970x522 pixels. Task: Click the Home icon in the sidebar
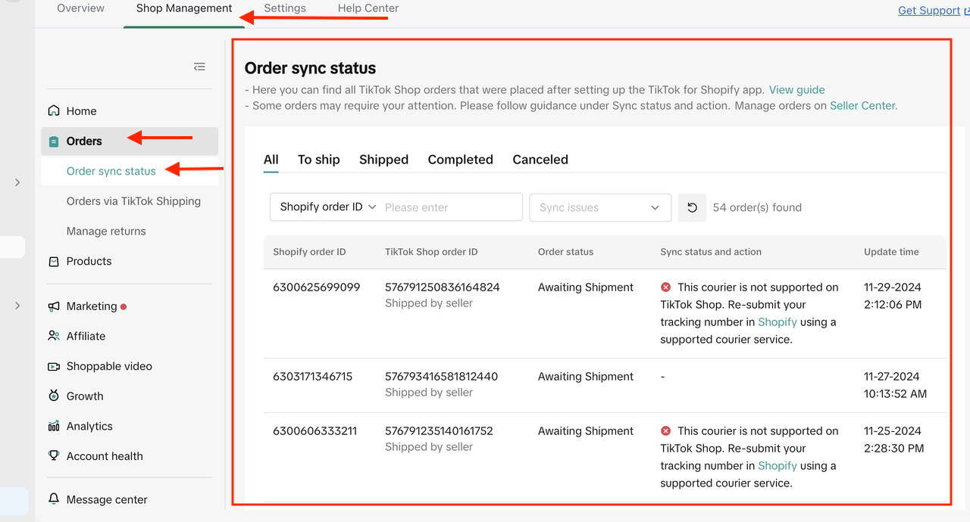click(x=54, y=111)
